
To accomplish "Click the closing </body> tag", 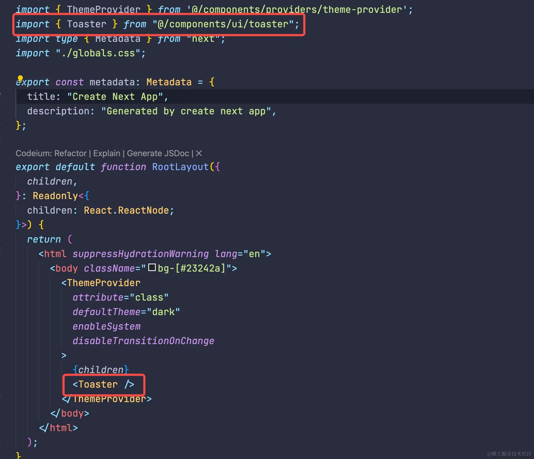I will tap(70, 413).
